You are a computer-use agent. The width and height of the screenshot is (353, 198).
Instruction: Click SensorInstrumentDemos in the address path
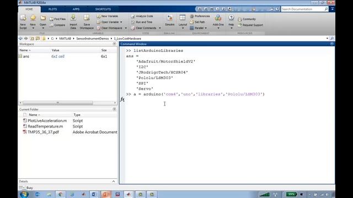pyautogui.click(x=93, y=38)
